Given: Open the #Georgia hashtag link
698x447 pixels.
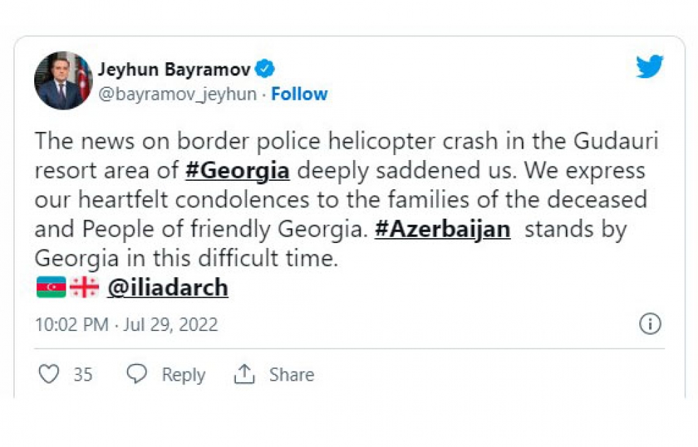Looking at the screenshot, I should (237, 170).
